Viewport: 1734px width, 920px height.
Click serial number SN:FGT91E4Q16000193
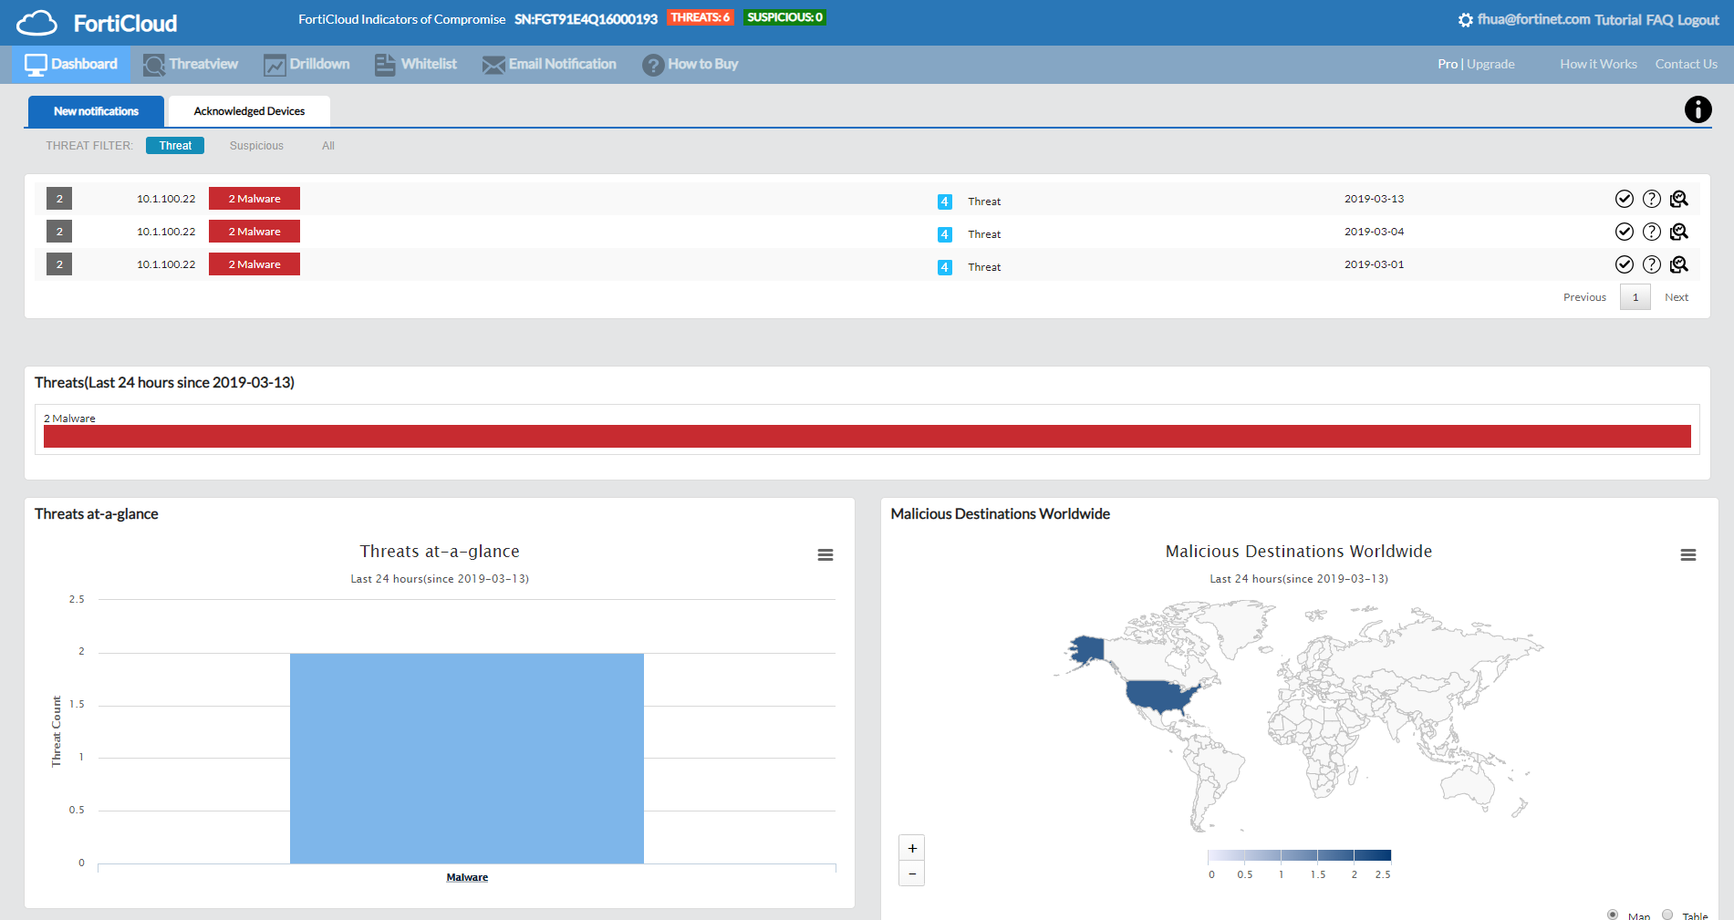(586, 19)
